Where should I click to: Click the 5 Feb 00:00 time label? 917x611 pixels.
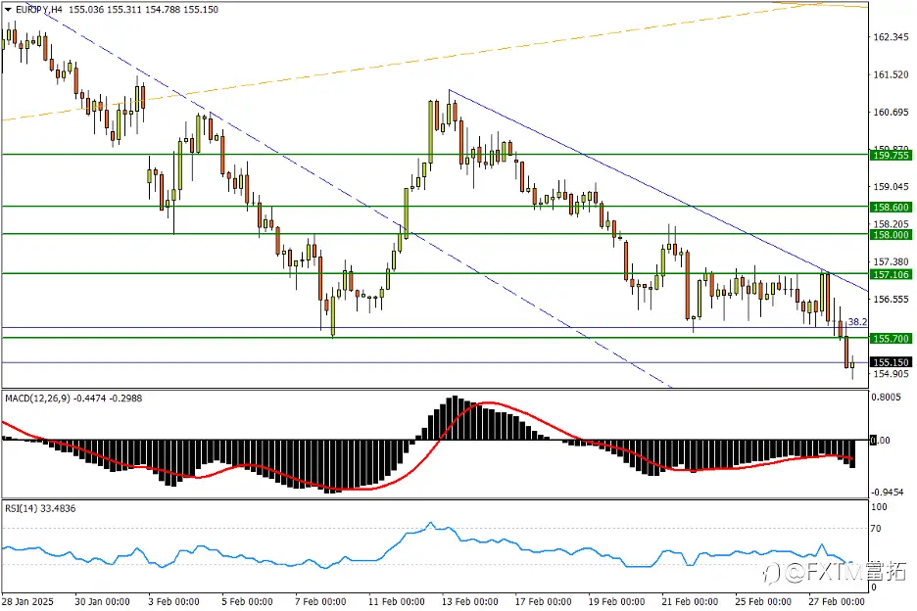pos(248,601)
